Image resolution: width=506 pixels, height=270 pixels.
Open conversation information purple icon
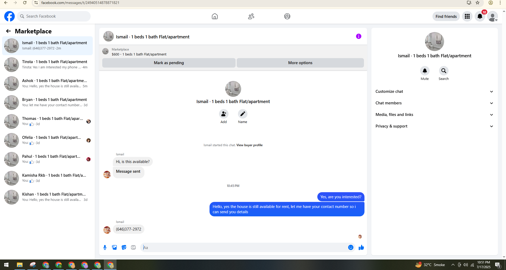coord(359,36)
